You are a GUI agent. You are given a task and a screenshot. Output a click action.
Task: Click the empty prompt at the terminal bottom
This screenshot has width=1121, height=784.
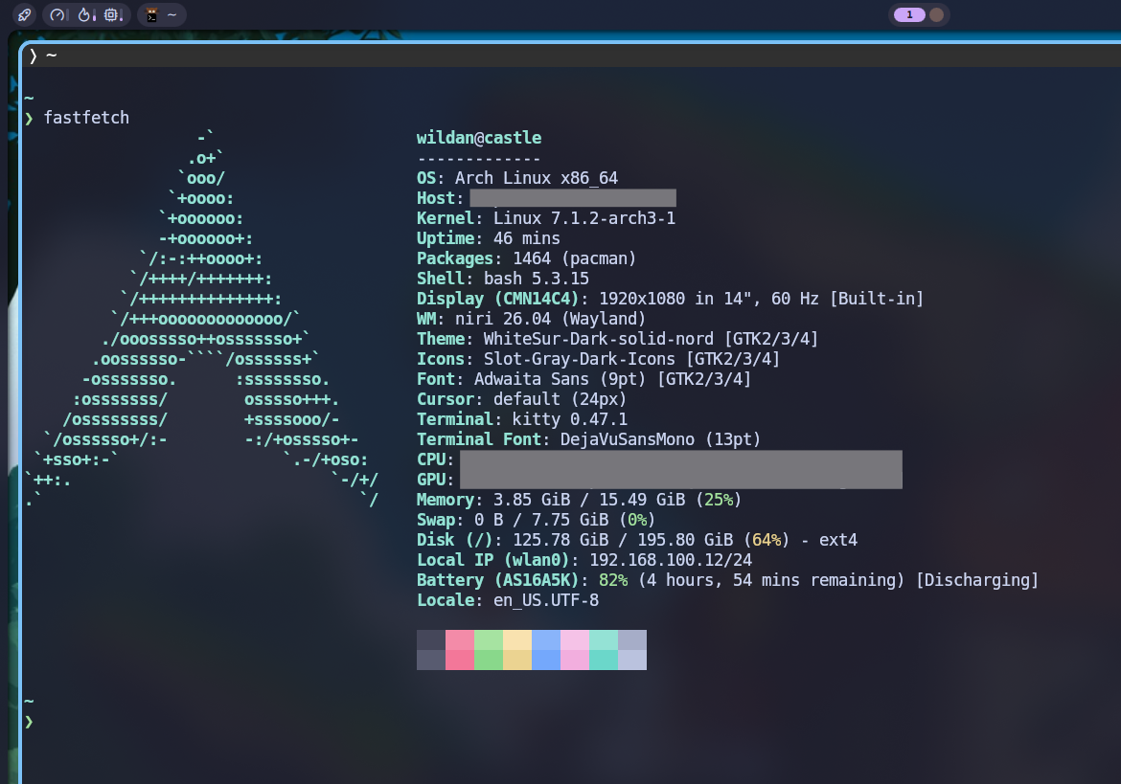[x=30, y=721]
